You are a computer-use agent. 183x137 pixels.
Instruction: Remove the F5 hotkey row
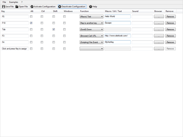(170, 17)
